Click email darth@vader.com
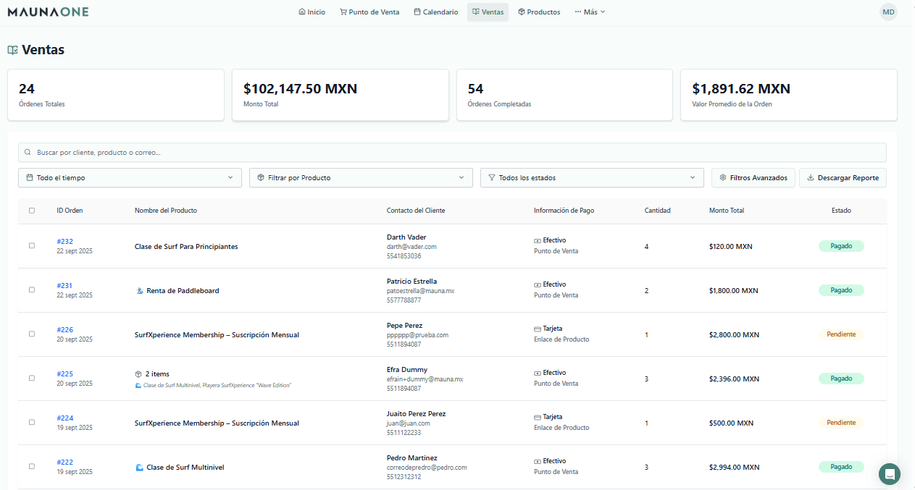 [411, 247]
